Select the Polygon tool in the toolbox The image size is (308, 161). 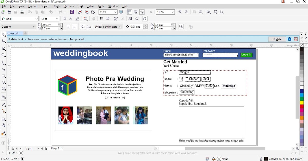(4, 89)
